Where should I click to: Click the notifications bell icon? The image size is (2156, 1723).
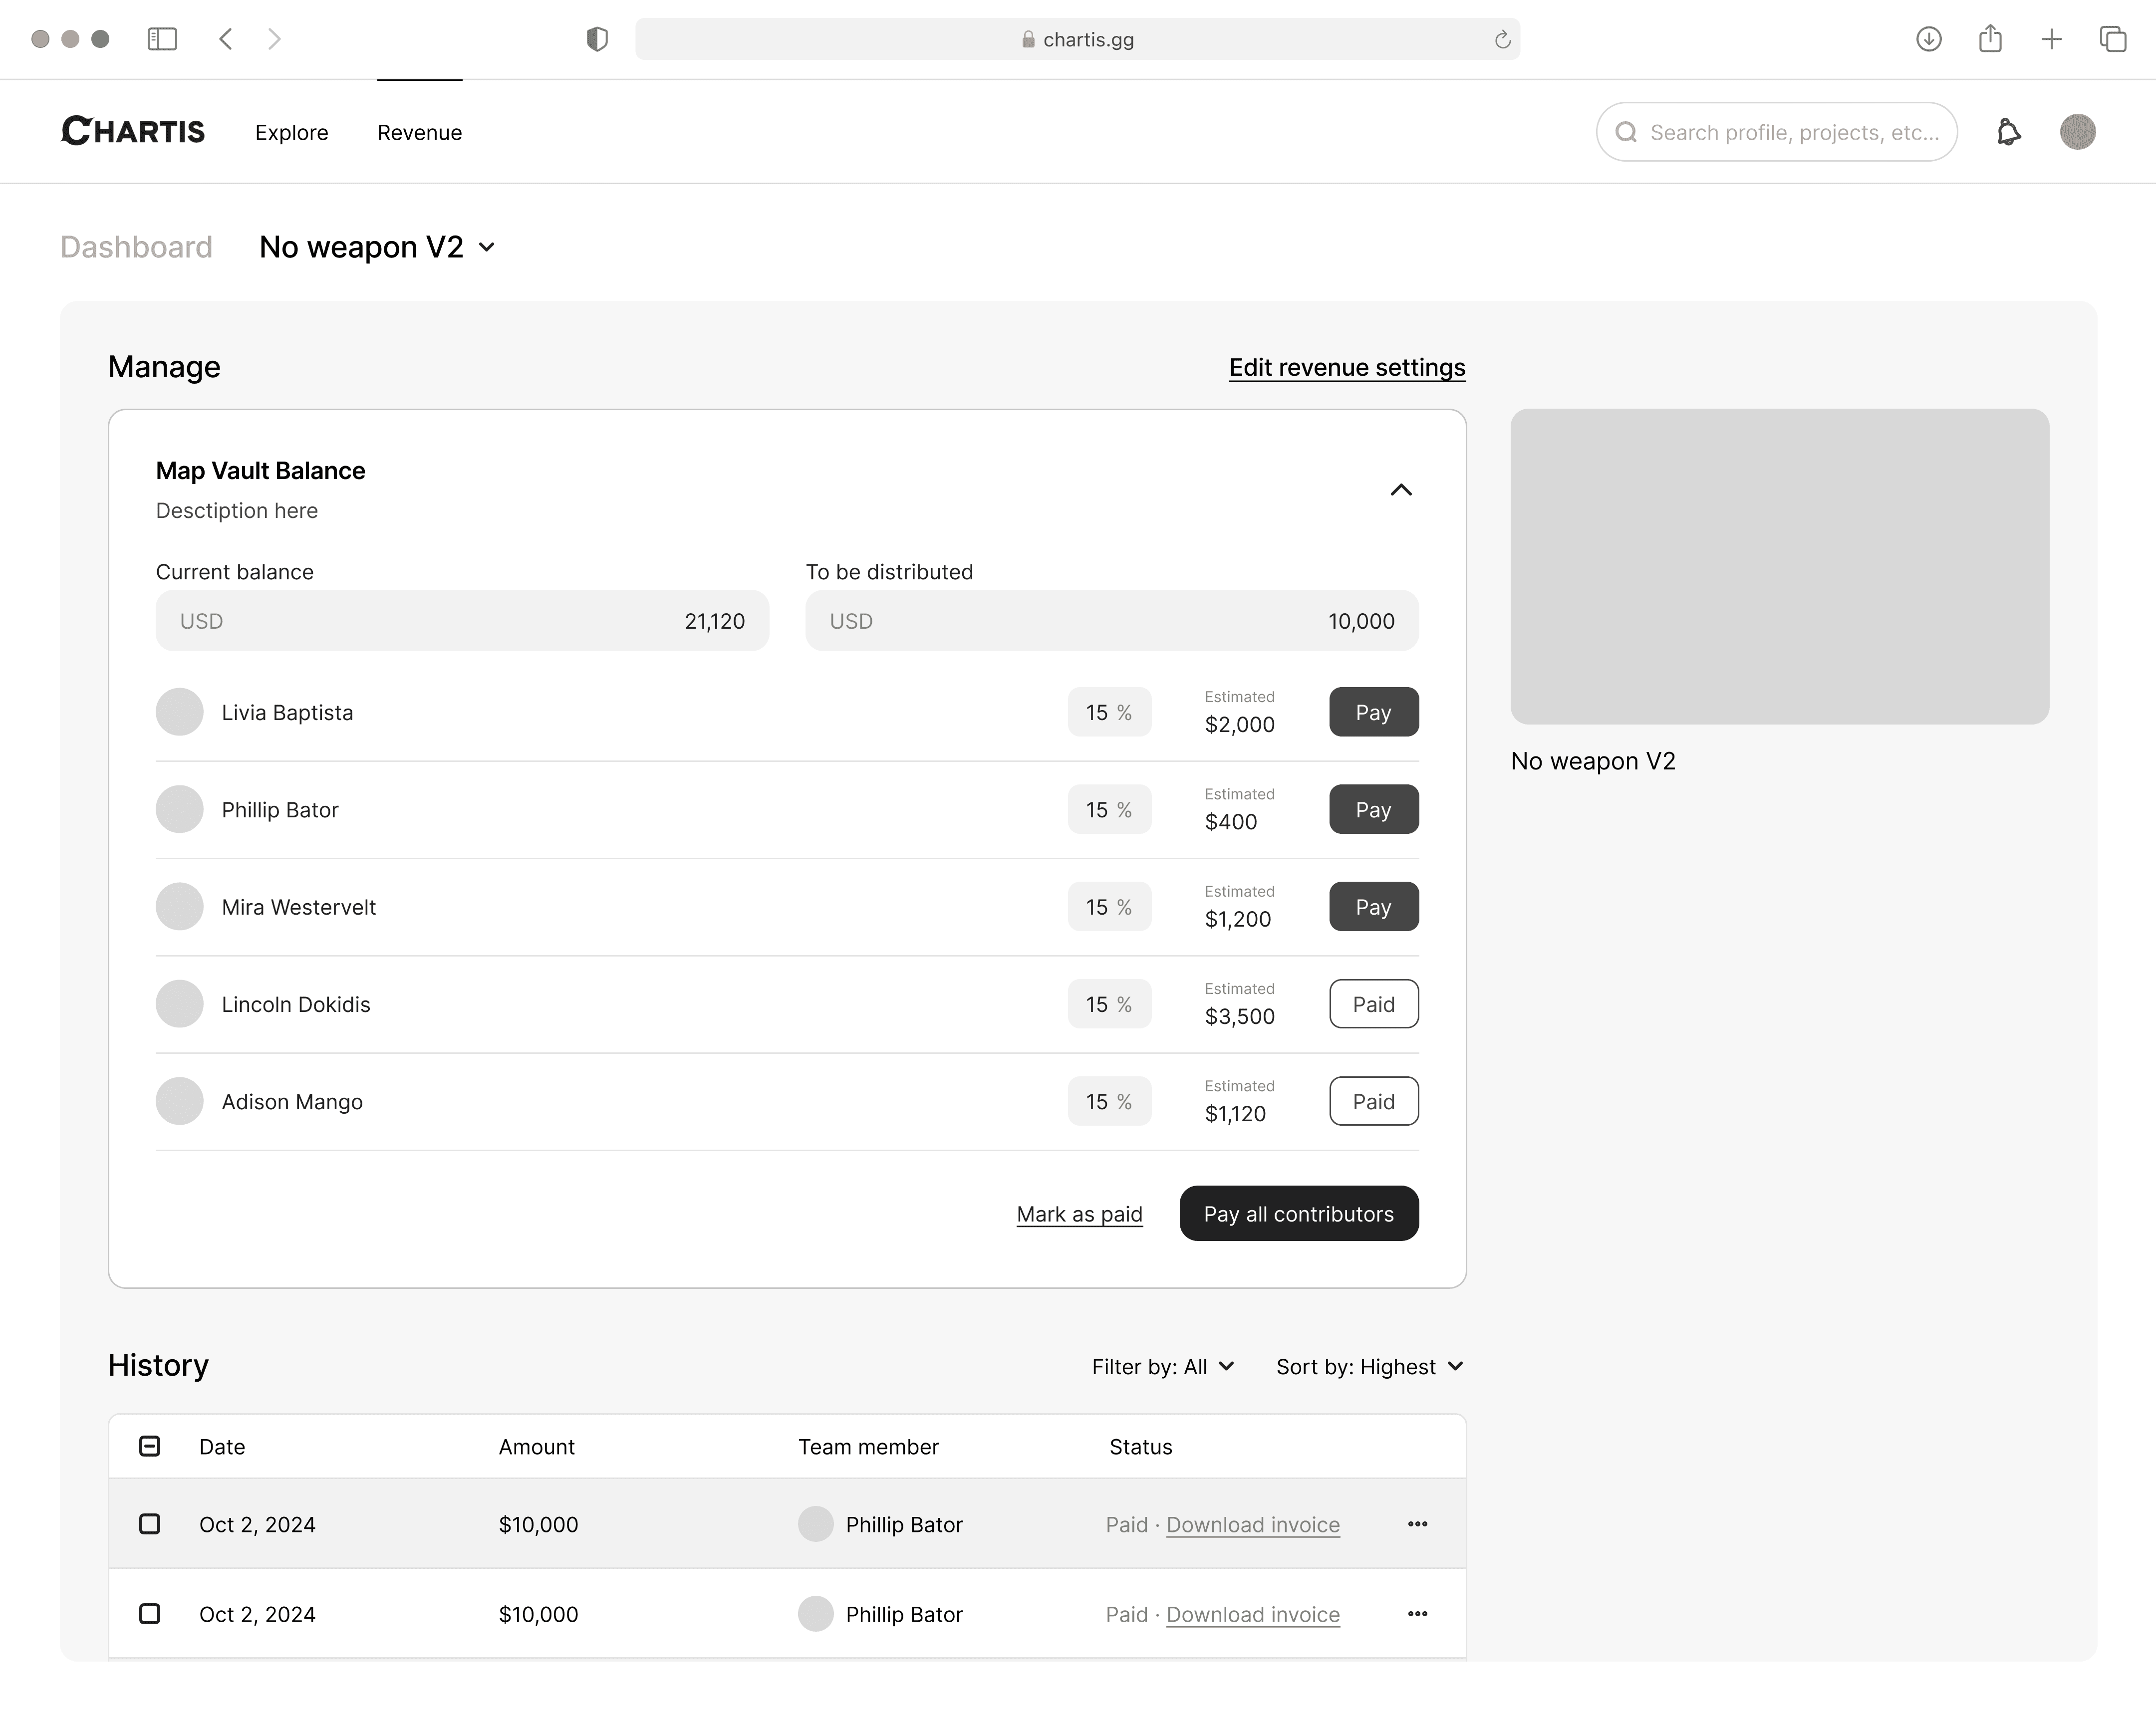point(2008,132)
